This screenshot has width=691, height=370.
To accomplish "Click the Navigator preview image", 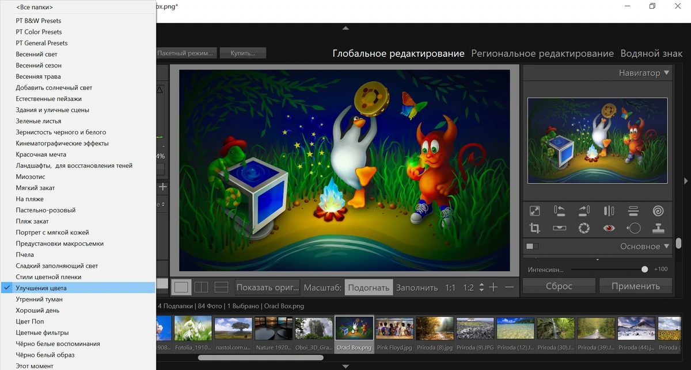I will [597, 141].
